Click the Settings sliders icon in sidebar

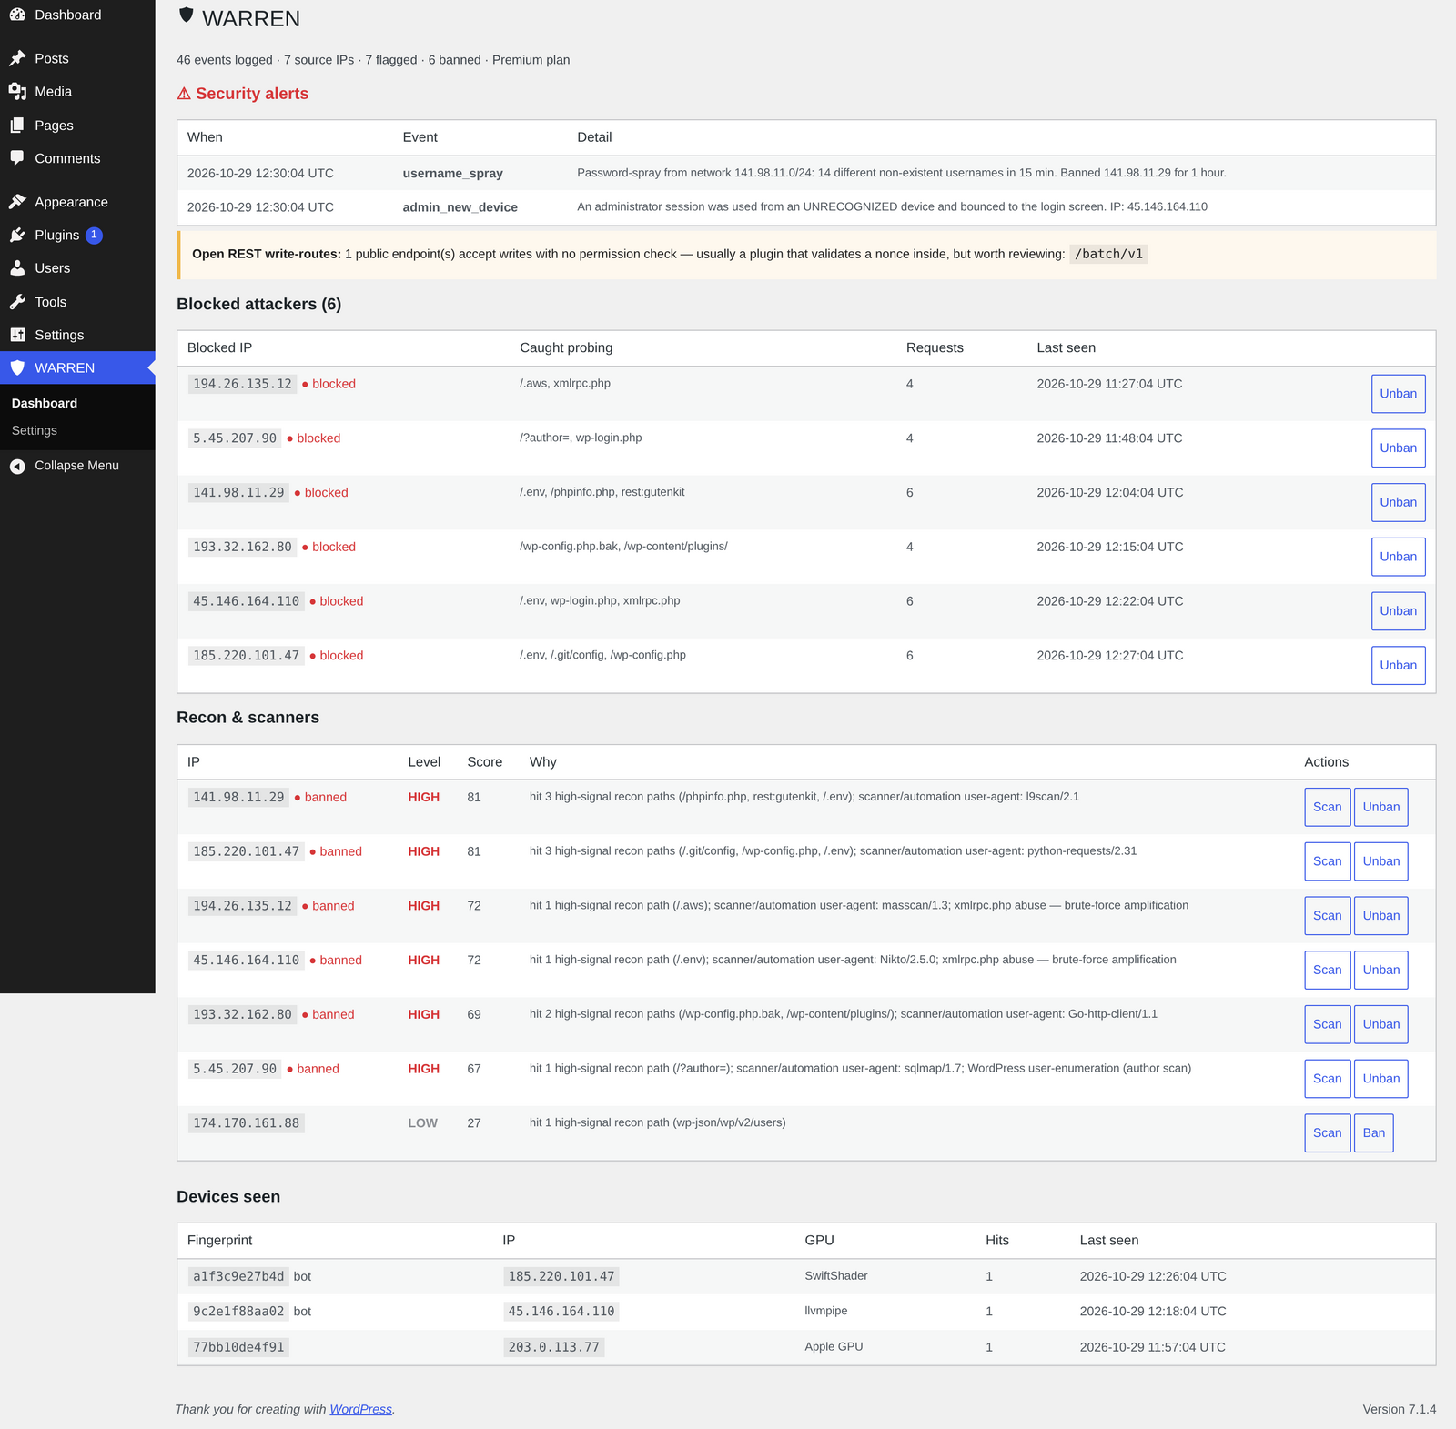(17, 335)
